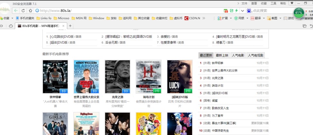Click the page refresh icon
313x135 pixels.
(x=23, y=11)
